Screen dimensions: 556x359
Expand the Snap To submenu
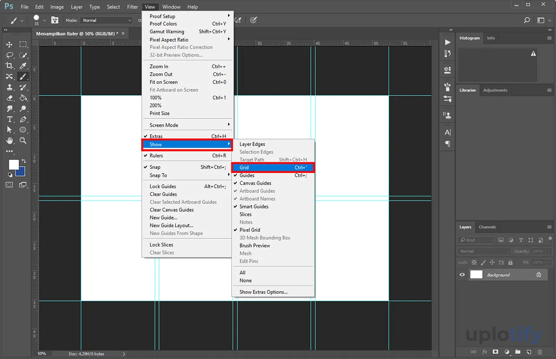[188, 175]
